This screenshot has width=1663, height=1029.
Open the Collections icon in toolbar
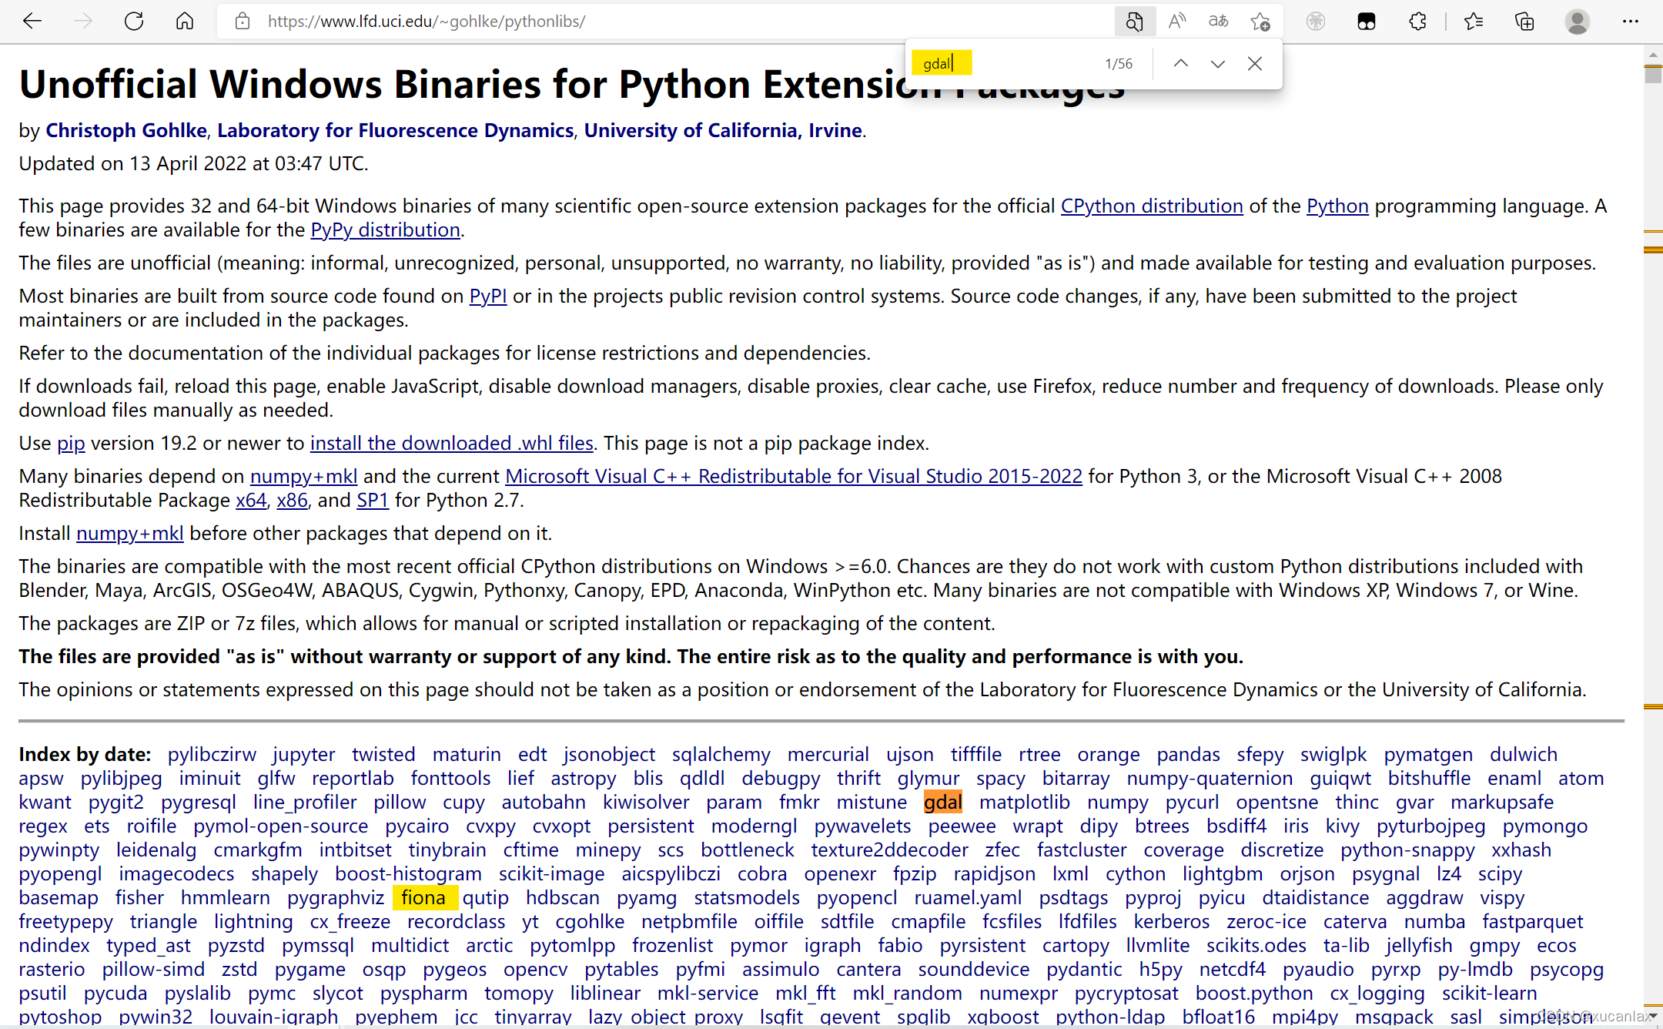click(x=1524, y=22)
